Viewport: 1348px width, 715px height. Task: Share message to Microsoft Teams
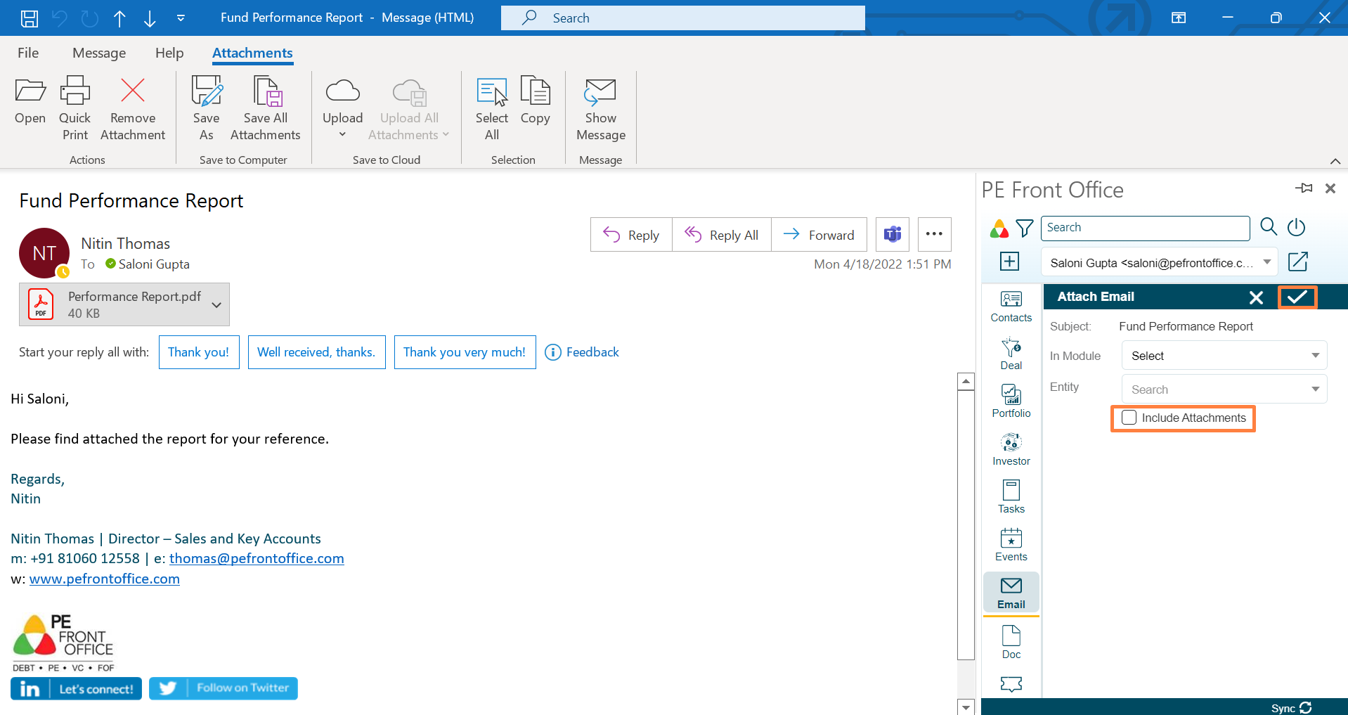[x=892, y=234]
